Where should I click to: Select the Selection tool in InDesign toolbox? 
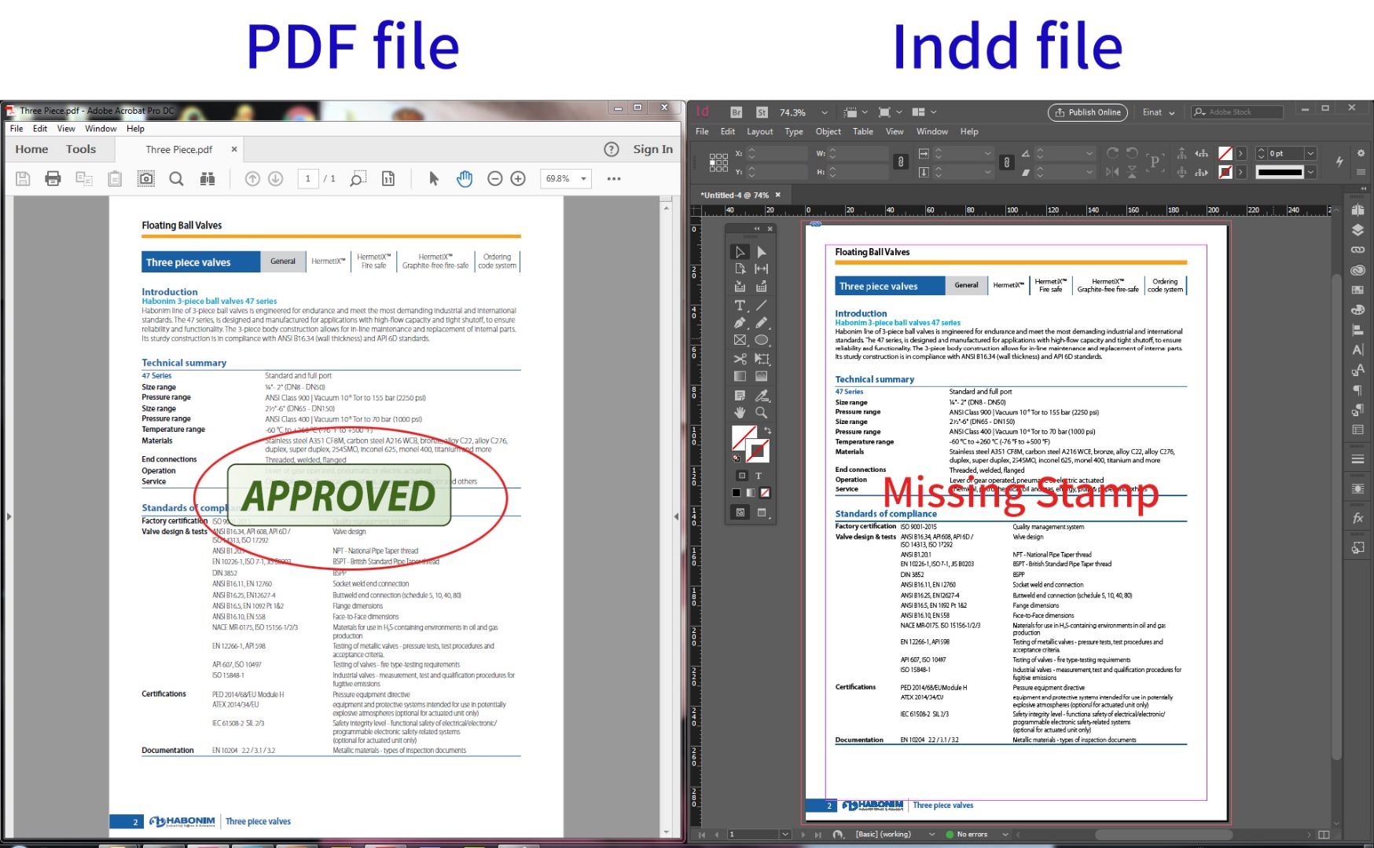pyautogui.click(x=740, y=252)
